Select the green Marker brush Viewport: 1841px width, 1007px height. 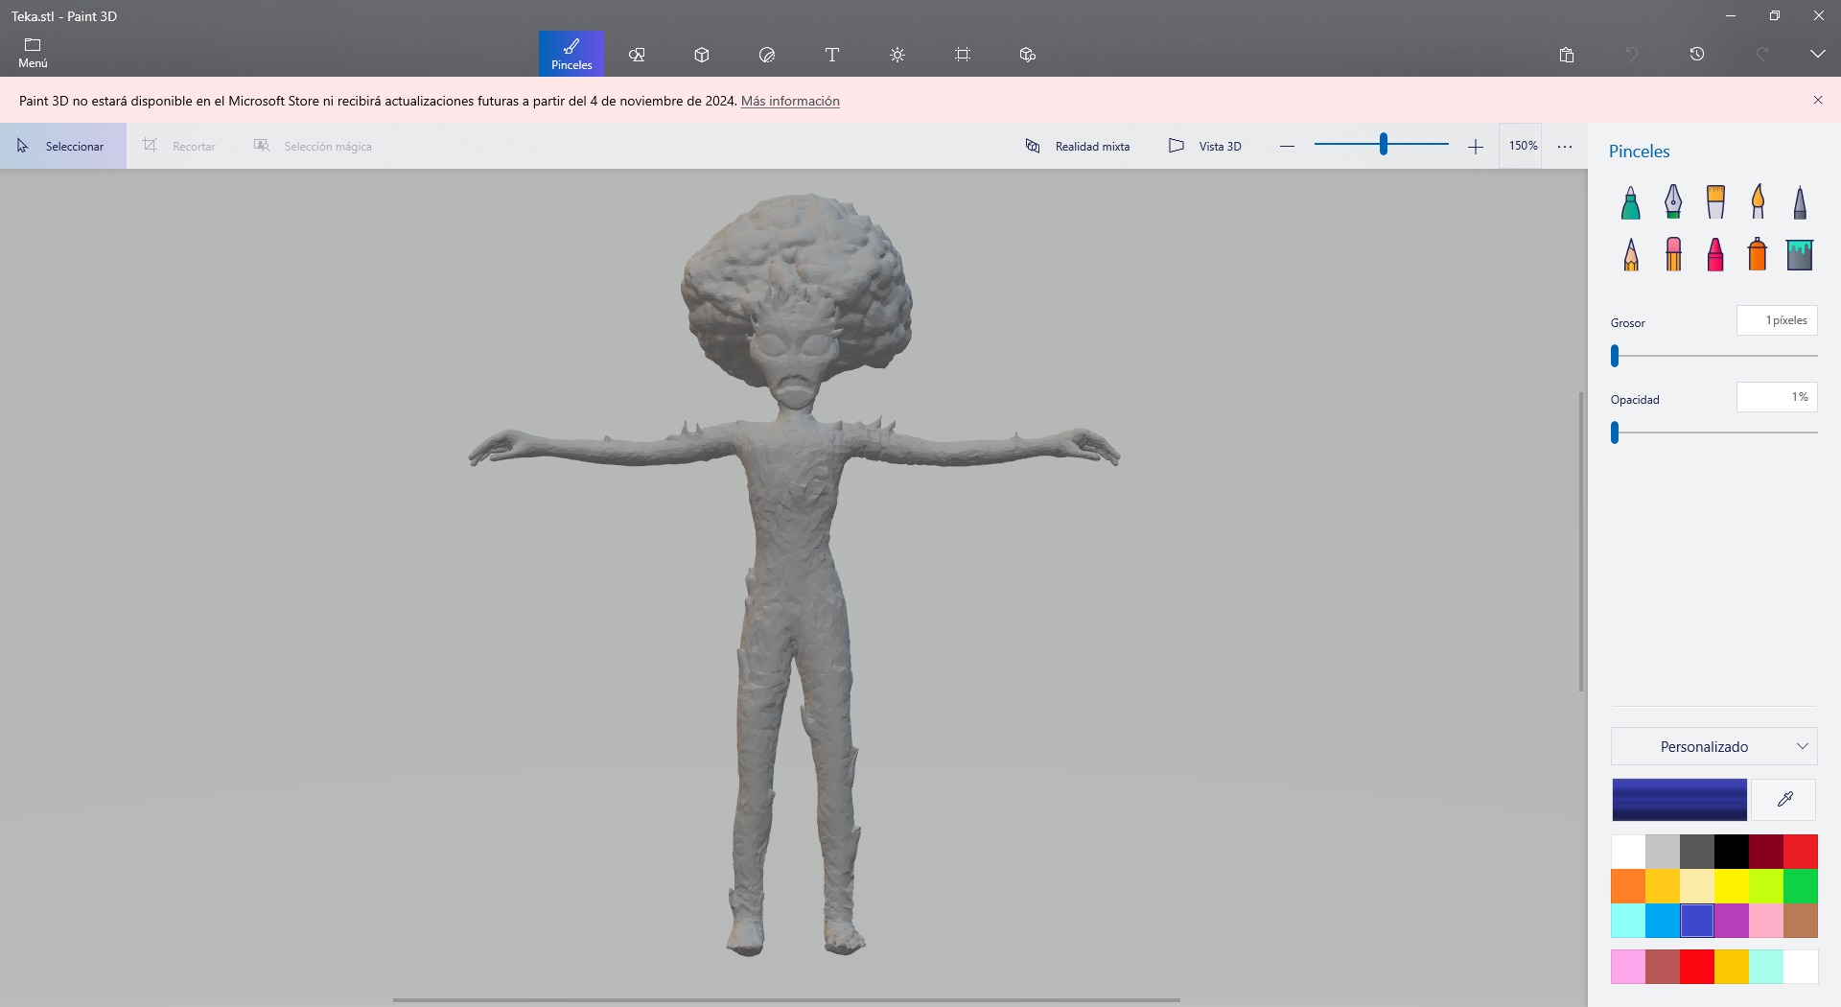(x=1631, y=202)
